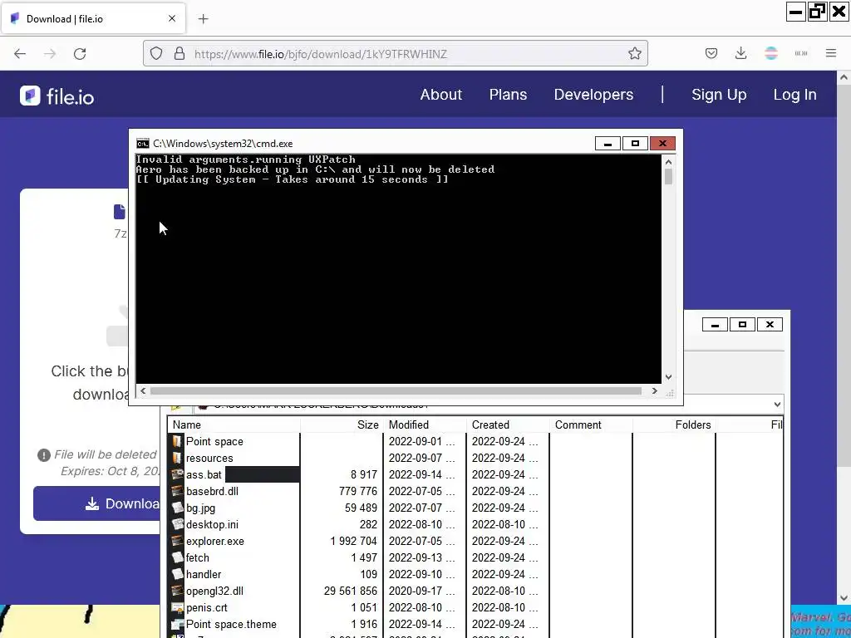Open the Pocket save icon
Viewport: 851px width, 638px height.
click(711, 54)
